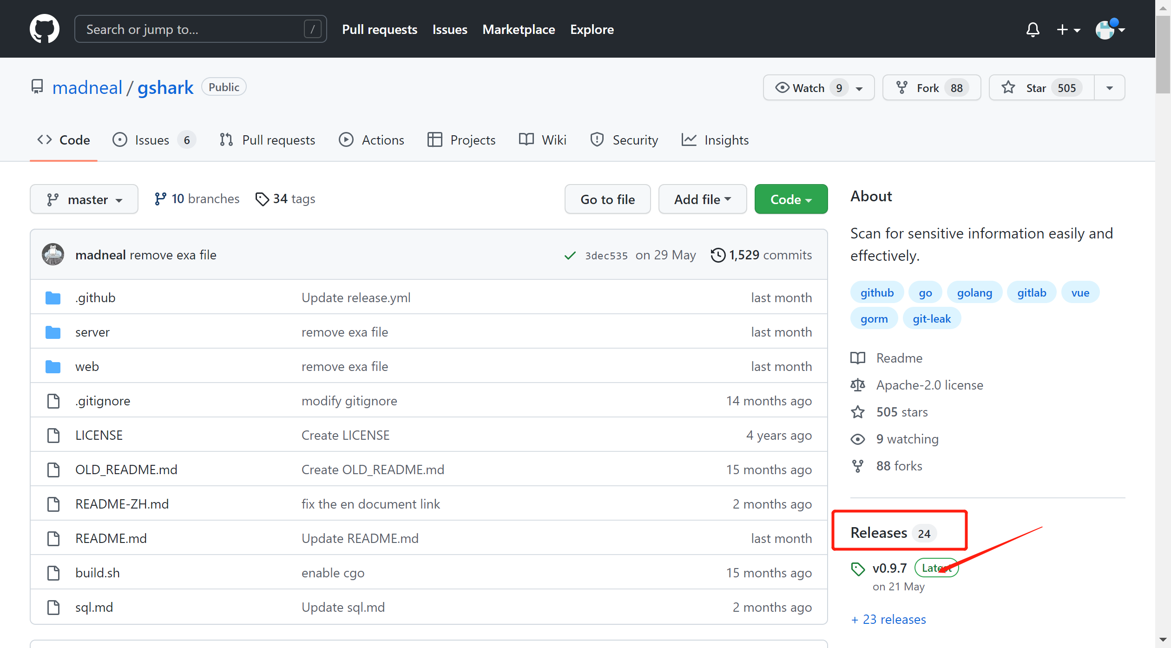Click the v0.9.7 release tag icon
The height and width of the screenshot is (648, 1171).
(857, 569)
